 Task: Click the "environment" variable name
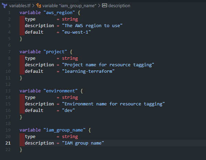pyautogui.click(x=60, y=91)
